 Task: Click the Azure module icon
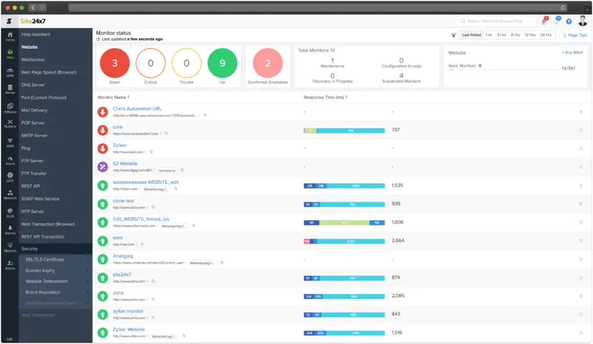pyautogui.click(x=10, y=161)
